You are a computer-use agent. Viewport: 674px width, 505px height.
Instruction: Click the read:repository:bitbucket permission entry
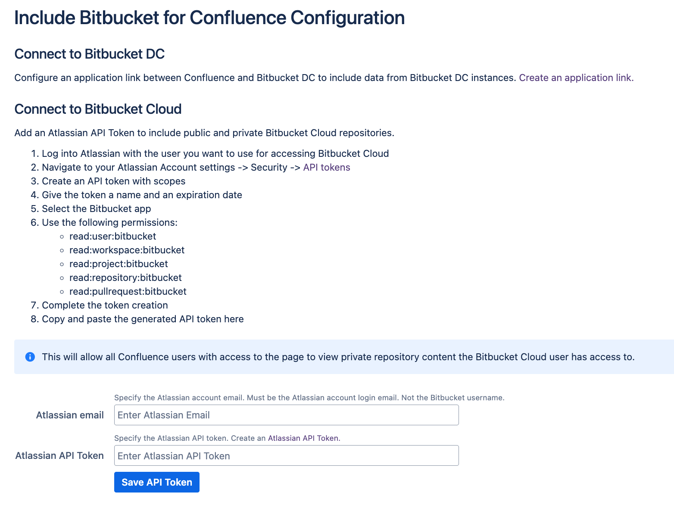(x=125, y=277)
